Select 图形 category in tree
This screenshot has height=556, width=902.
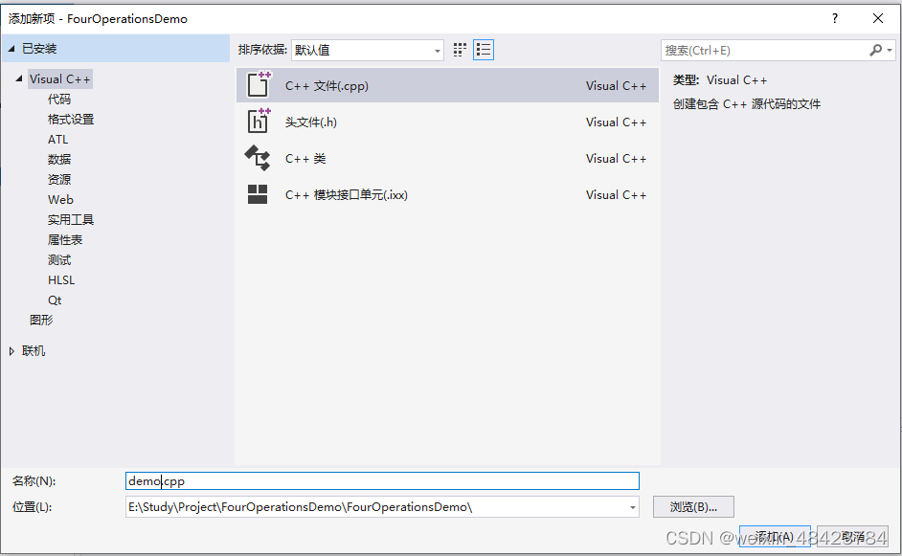(41, 320)
